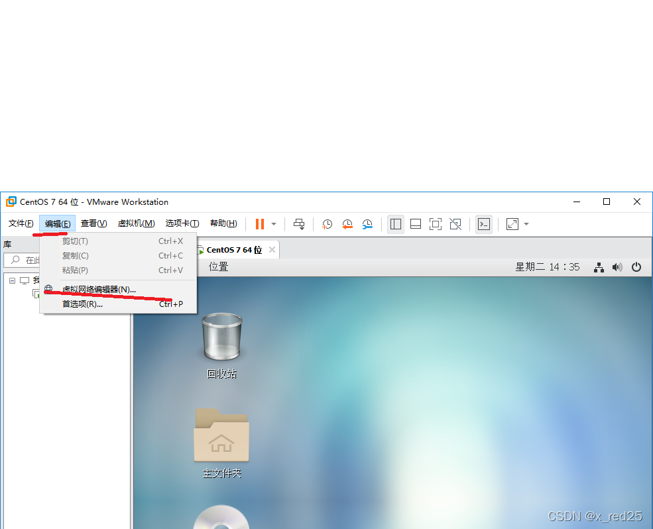Open stretch display options dropdown arrow
653x529 pixels.
[526, 224]
